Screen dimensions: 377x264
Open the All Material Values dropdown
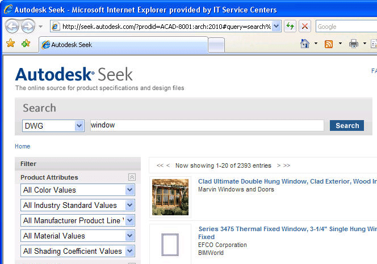pyautogui.click(x=78, y=236)
